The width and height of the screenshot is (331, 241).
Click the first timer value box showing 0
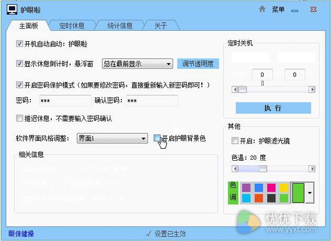(262, 74)
